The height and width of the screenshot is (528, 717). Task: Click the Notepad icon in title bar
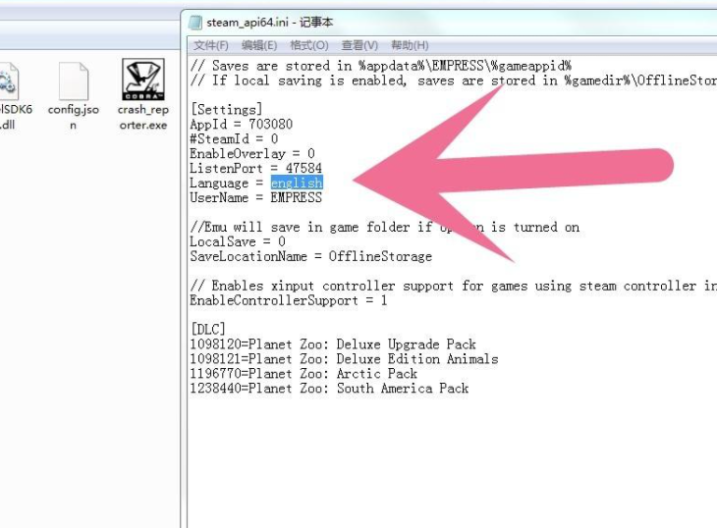click(x=195, y=22)
